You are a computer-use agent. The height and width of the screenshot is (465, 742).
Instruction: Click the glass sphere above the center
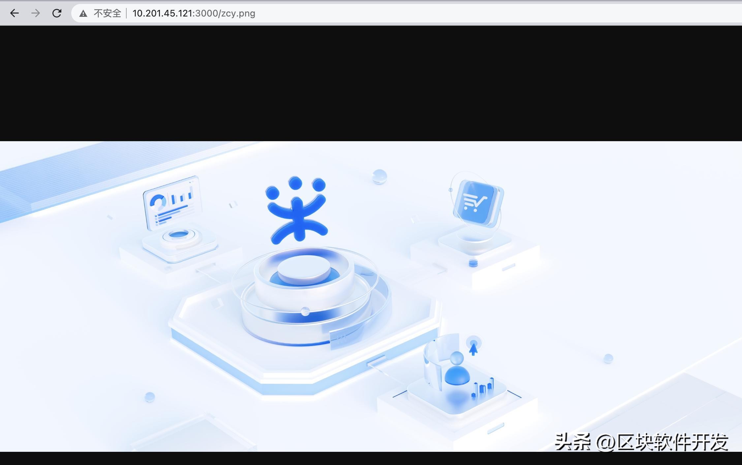(x=379, y=177)
